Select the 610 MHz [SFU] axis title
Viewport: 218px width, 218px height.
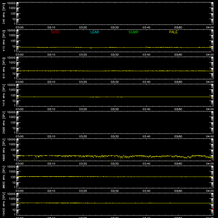4,68
